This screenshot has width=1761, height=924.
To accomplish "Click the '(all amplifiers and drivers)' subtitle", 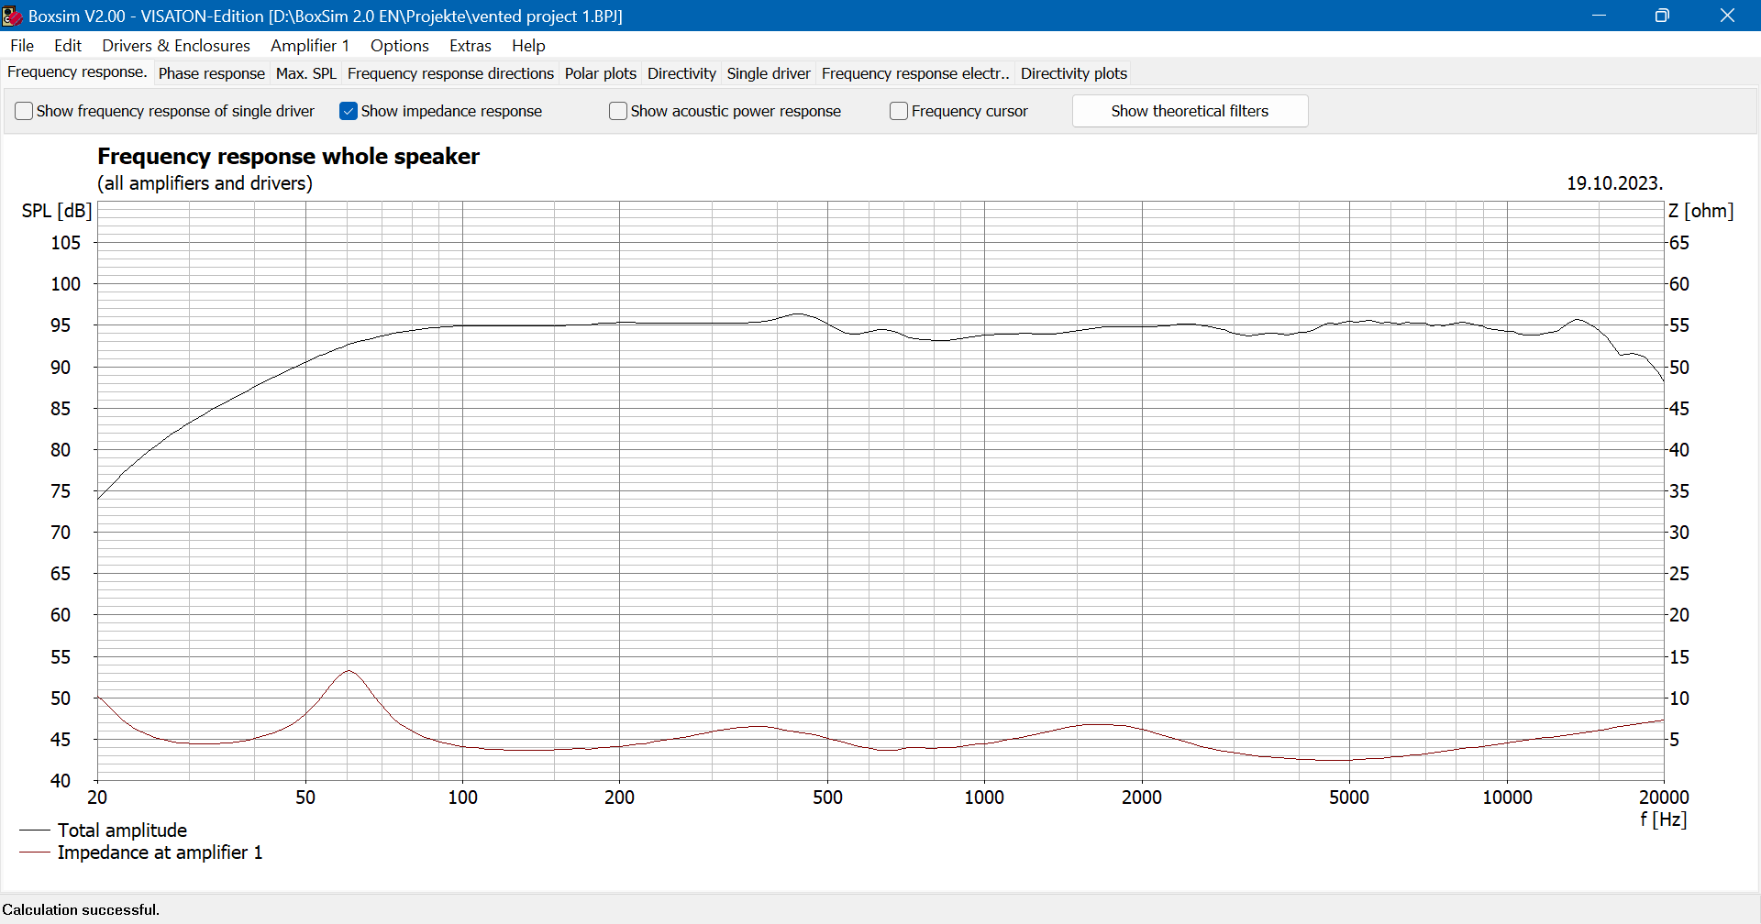I will tap(205, 183).
